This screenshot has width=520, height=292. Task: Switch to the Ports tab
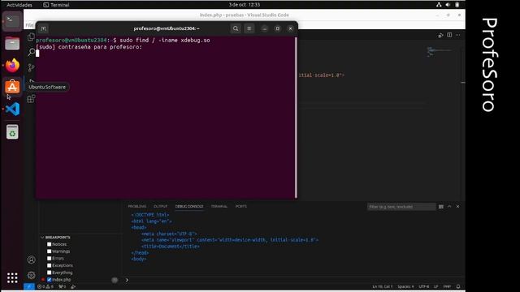241,207
